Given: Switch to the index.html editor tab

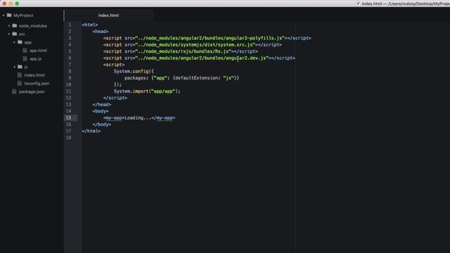Looking at the screenshot, I should pos(108,15).
